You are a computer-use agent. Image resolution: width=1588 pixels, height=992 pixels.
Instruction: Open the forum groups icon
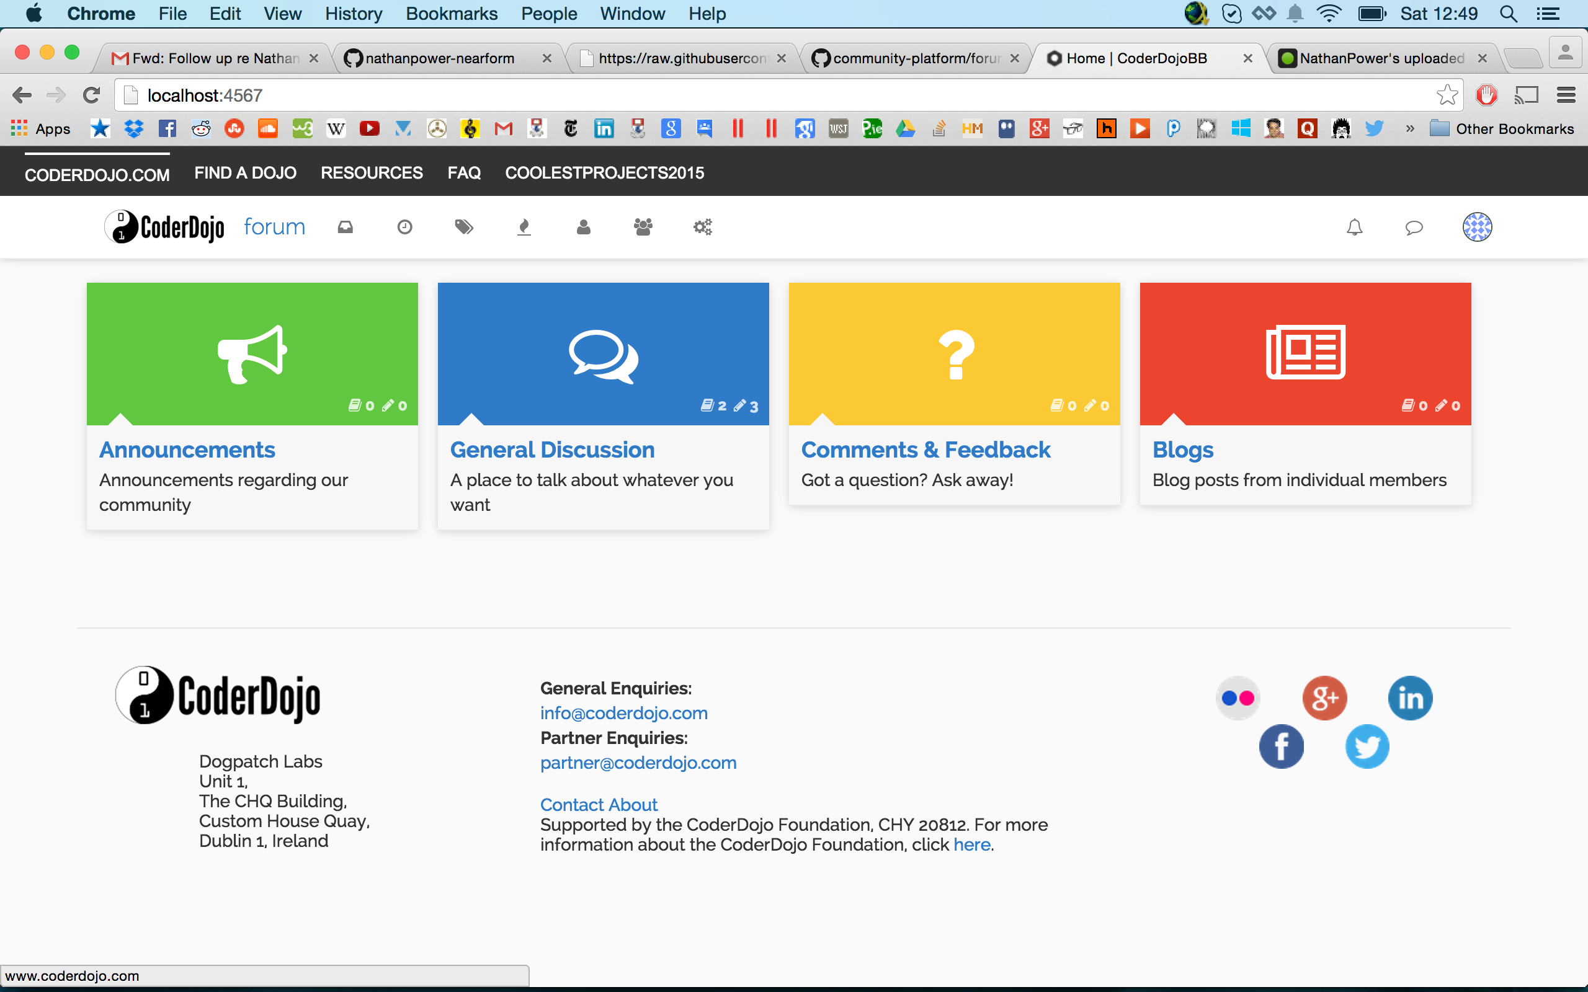pyautogui.click(x=643, y=227)
